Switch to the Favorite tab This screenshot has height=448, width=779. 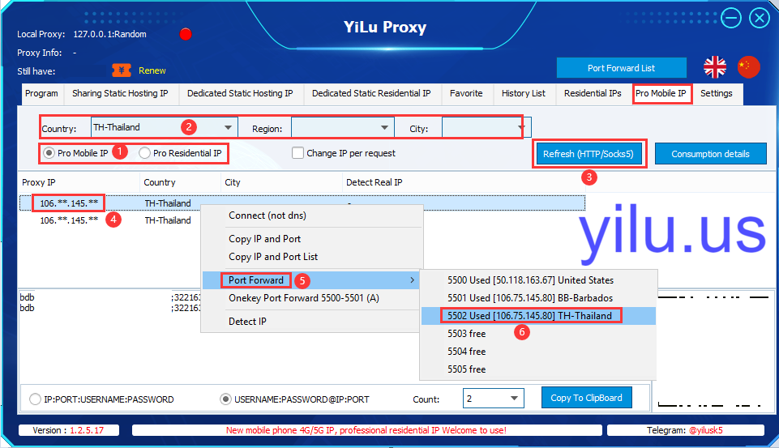[x=466, y=93]
